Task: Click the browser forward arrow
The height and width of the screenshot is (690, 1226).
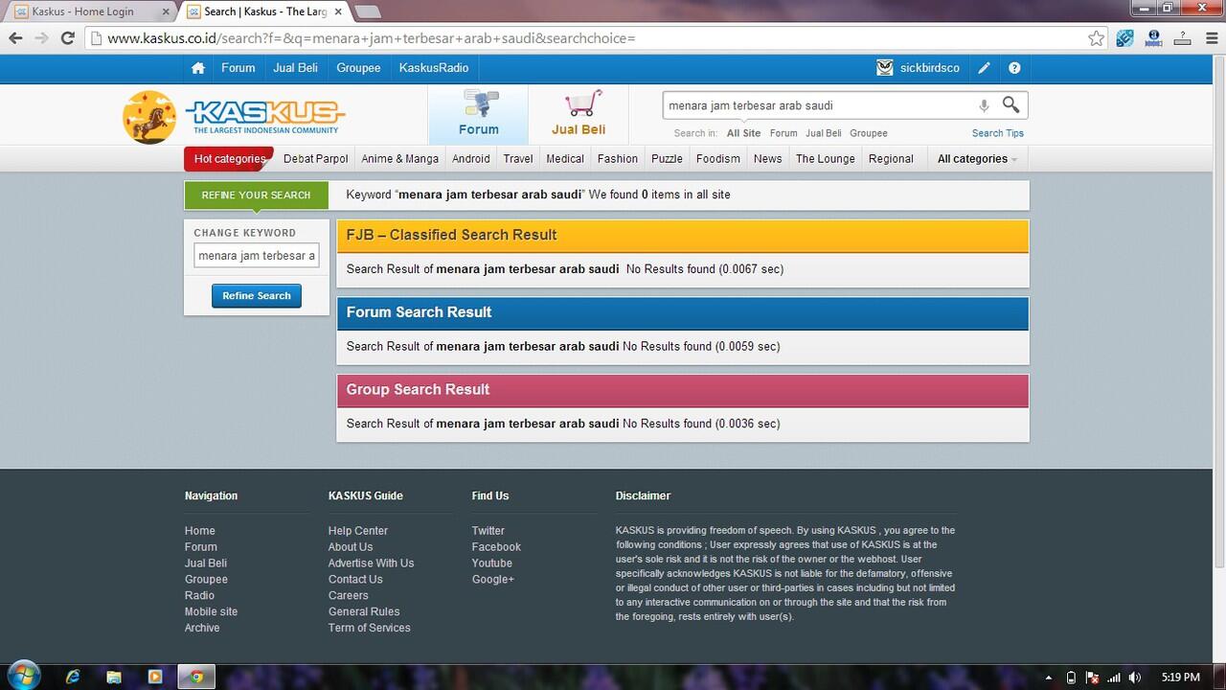Action: click(41, 38)
